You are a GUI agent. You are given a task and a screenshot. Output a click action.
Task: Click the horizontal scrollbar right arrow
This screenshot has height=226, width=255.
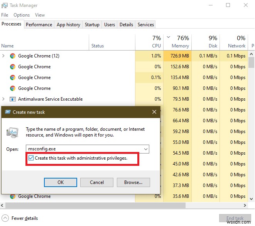point(245,205)
